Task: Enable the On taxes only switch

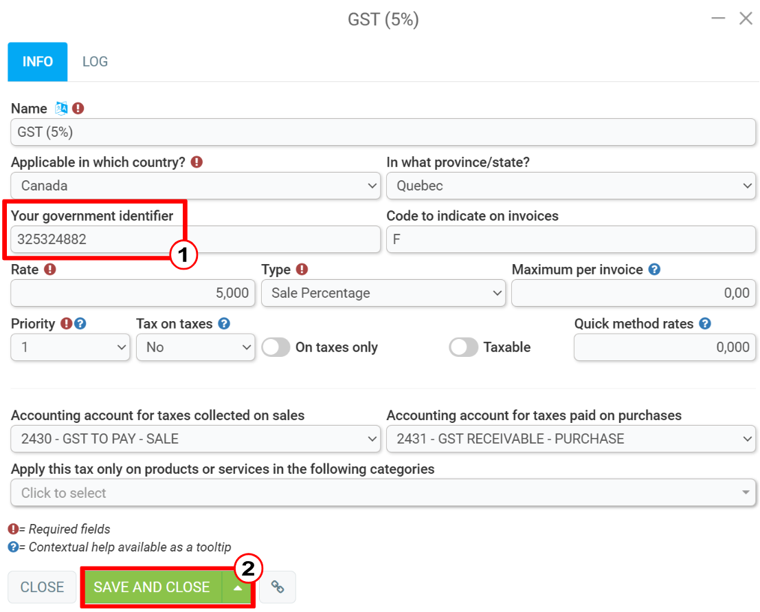Action: pos(276,347)
